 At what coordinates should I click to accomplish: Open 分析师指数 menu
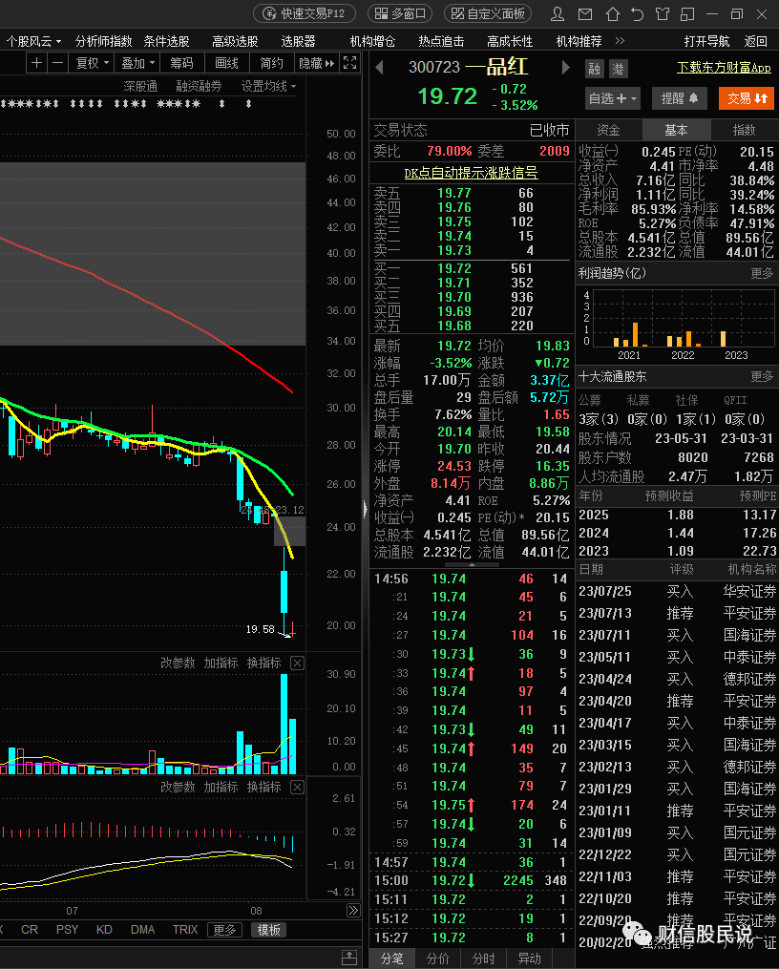pyautogui.click(x=103, y=41)
